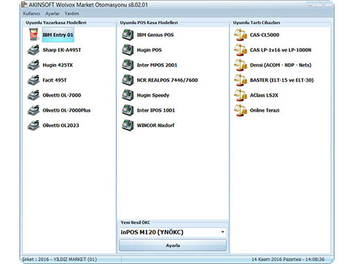The width and height of the screenshot is (354, 264).
Task: Click the Olivetti OL-7000Plus text label
Action: pos(67,110)
